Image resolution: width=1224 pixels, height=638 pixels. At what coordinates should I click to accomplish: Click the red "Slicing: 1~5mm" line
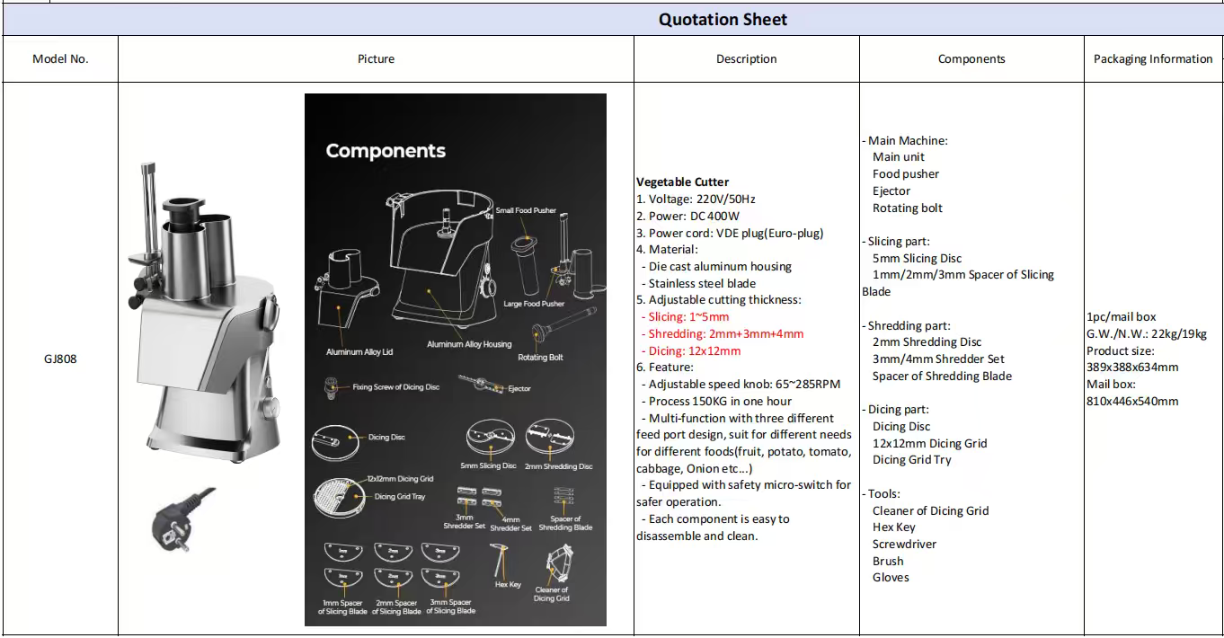685,317
